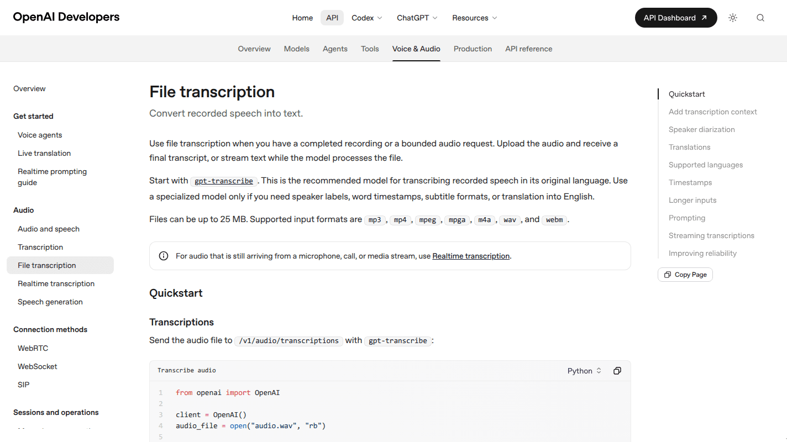Screen dimensions: 787x442
Task: Click the Connection methods sidebar heading
Action: tap(50, 329)
